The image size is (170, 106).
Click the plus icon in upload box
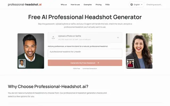click(118, 38)
